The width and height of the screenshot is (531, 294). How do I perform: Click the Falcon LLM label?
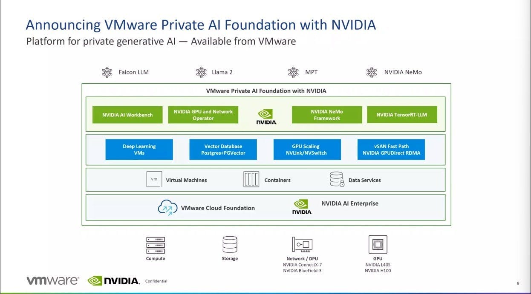133,72
